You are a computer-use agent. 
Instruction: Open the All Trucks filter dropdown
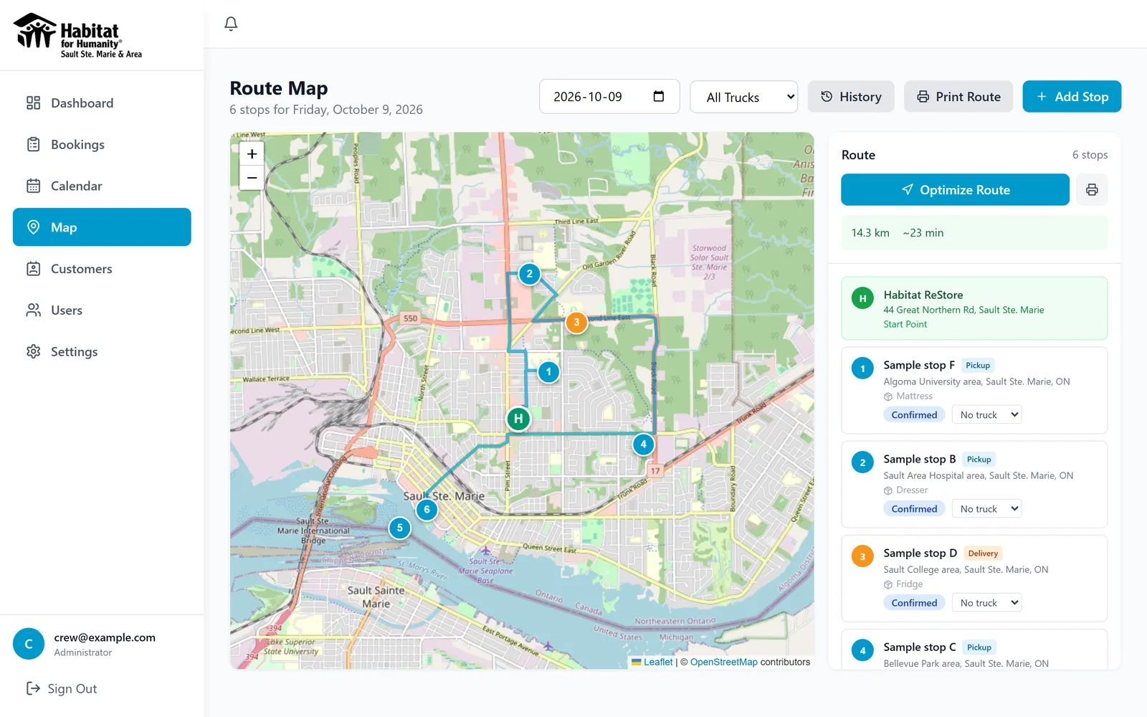click(x=743, y=97)
